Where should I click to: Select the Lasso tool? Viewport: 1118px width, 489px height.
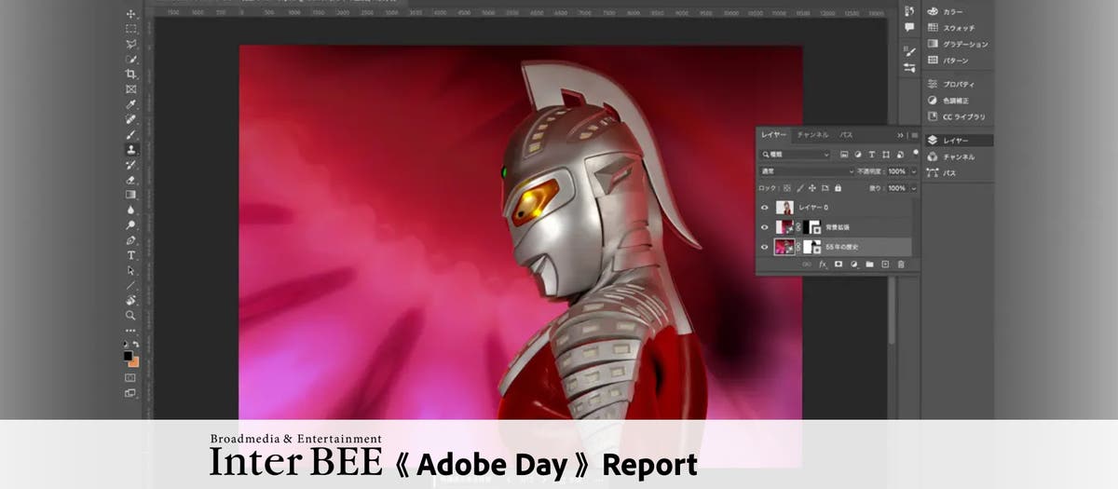(x=131, y=44)
